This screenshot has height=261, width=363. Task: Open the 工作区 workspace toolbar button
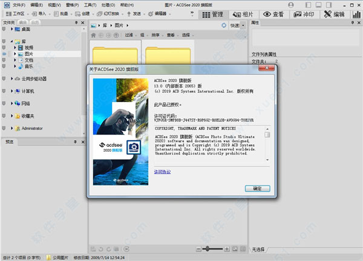tap(17, 14)
